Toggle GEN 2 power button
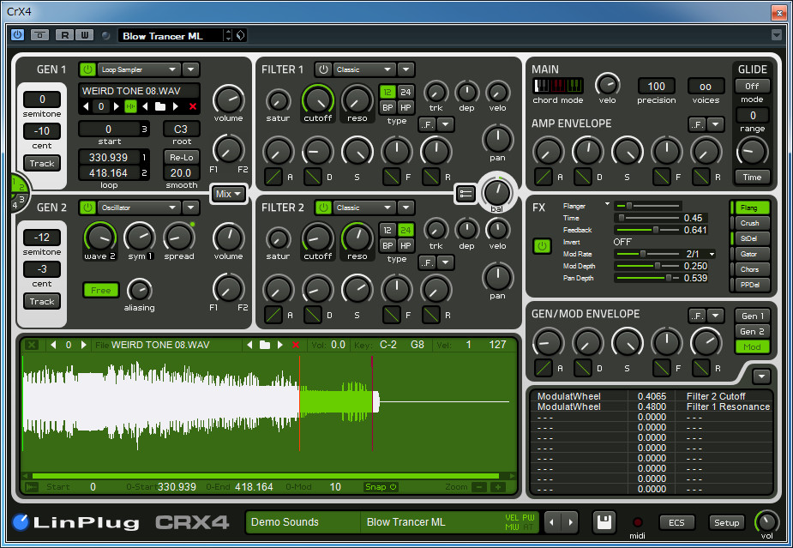This screenshot has height=548, width=793. [87, 208]
